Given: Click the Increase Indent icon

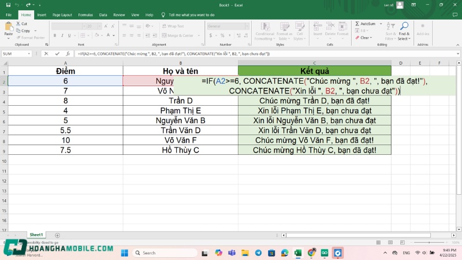Looking at the screenshot, I should click(155, 35).
